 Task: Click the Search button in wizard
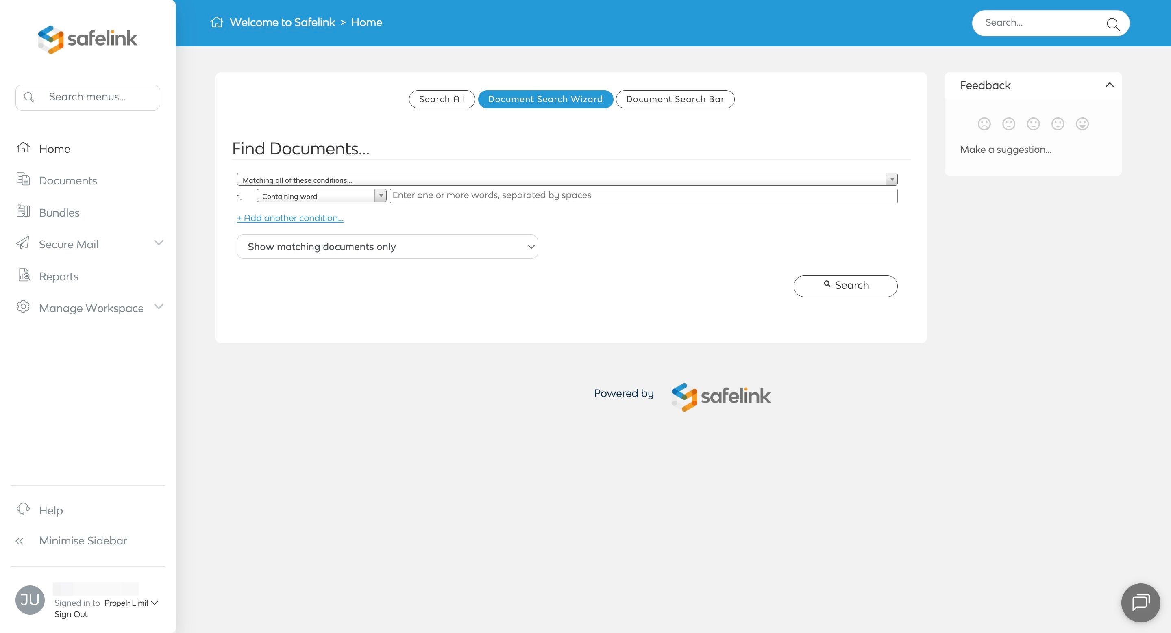click(845, 286)
